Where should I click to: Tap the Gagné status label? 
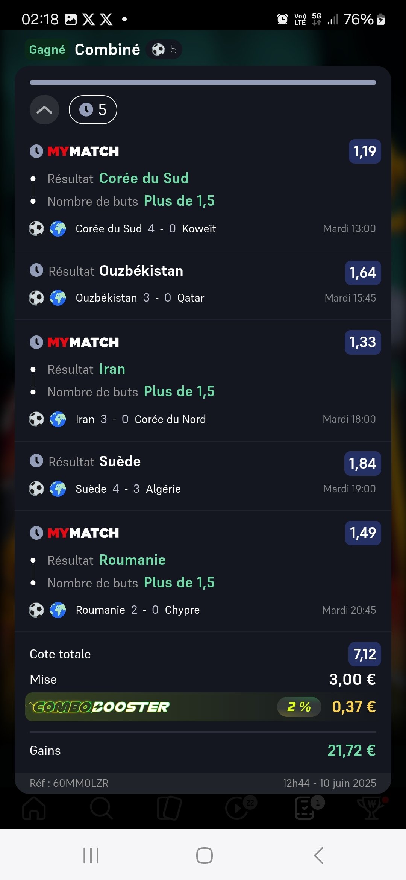click(x=47, y=50)
